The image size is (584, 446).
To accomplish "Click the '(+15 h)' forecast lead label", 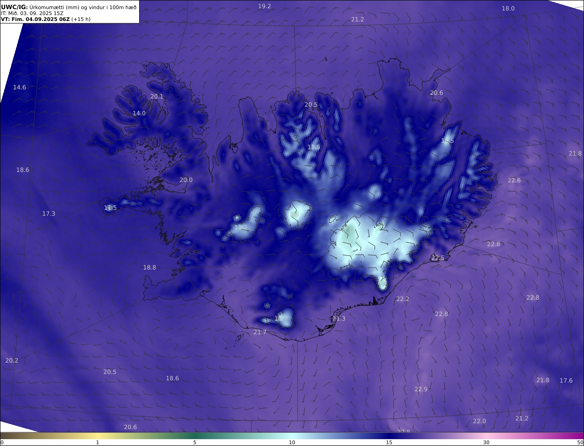I will pos(81,19).
